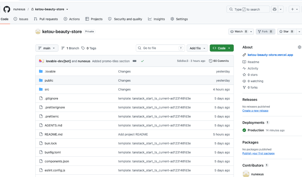Open the Added promo-tiles section commit
This screenshot has width=302, height=177.
click(111, 61)
